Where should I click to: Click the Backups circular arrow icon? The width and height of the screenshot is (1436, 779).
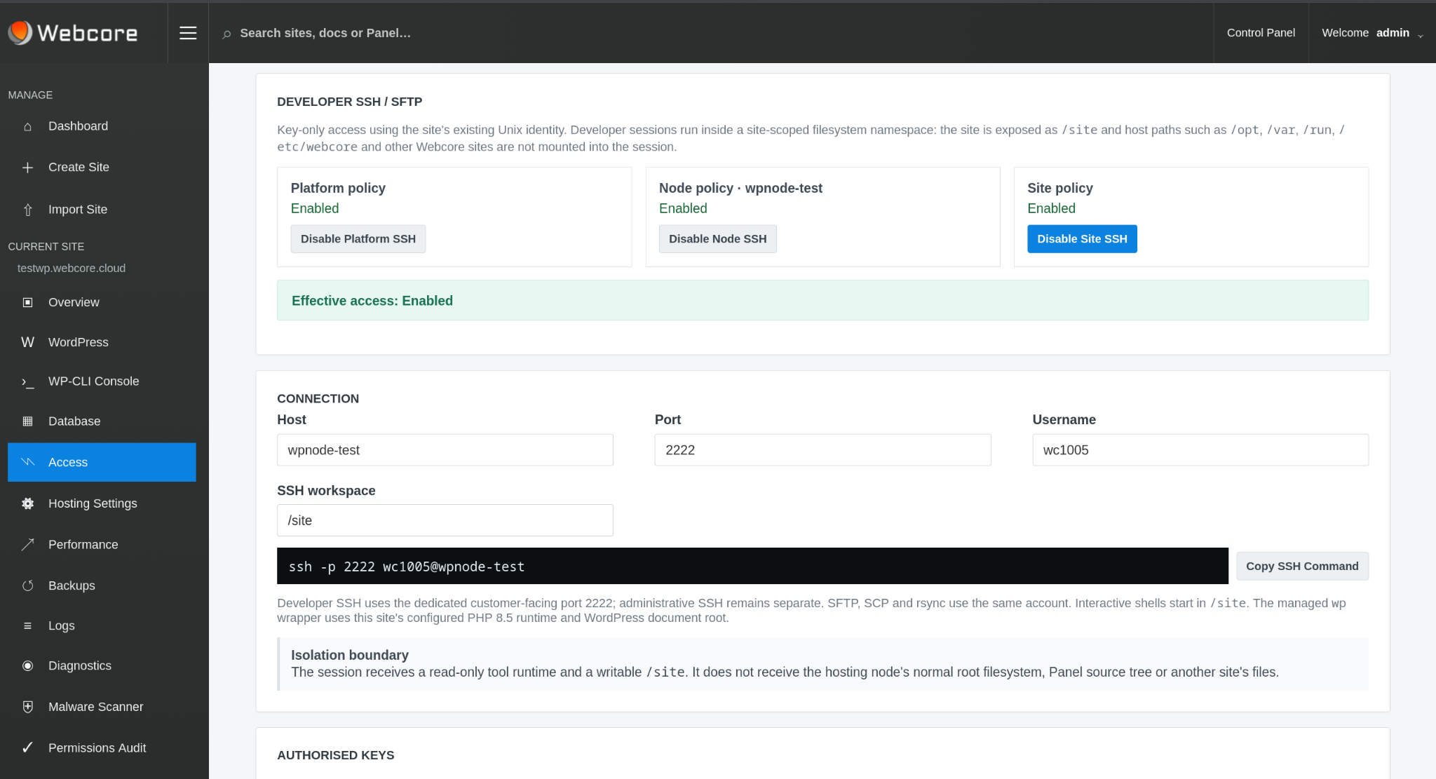(27, 585)
